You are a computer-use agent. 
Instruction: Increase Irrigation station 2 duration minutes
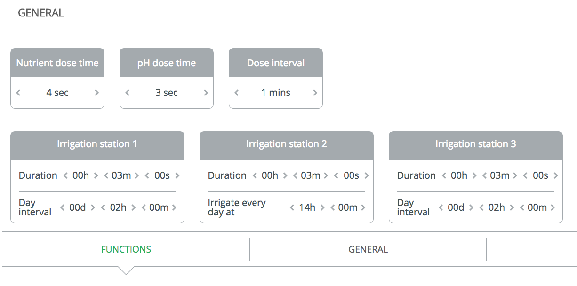[x=326, y=175]
